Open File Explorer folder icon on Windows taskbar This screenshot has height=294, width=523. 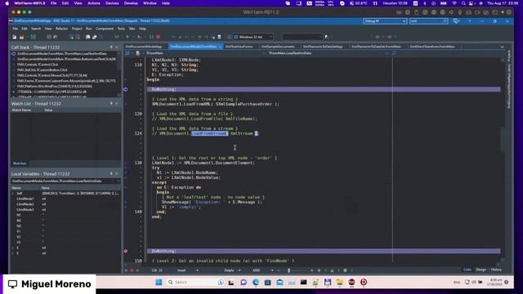tap(340, 283)
